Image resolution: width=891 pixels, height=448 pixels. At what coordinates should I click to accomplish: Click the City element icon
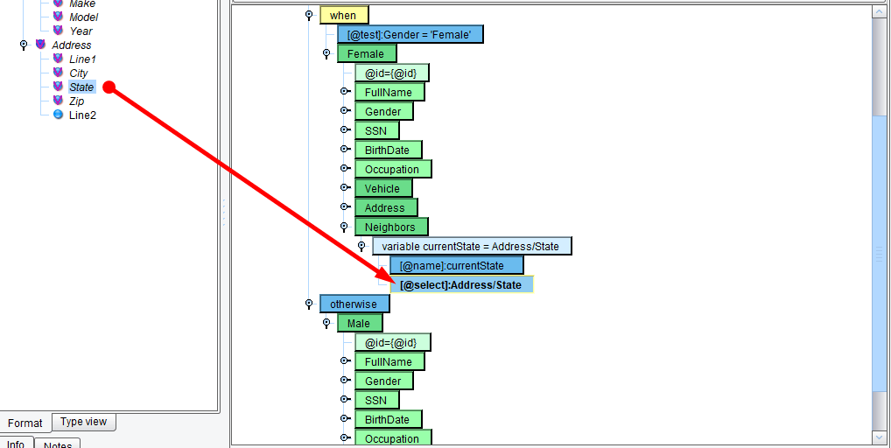[x=58, y=72]
